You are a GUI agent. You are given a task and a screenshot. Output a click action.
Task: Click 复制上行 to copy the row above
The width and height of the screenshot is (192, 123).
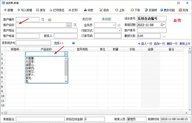pyautogui.click(x=185, y=44)
